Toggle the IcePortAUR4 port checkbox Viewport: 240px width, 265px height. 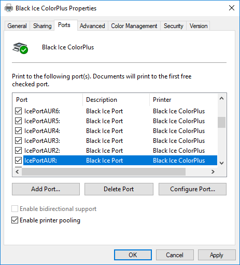click(18, 131)
